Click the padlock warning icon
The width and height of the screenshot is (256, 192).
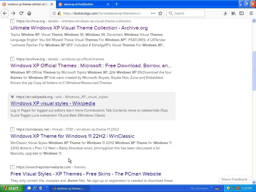[x=59, y=13]
